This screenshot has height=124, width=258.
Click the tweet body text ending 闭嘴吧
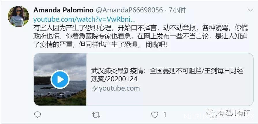tap(140, 36)
